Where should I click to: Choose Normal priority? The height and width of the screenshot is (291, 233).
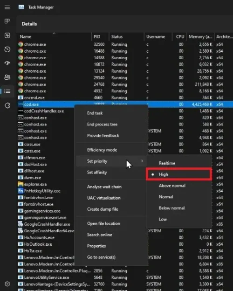coord(179,197)
